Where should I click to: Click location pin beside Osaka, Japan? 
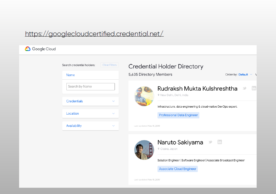pyautogui.click(x=159, y=149)
